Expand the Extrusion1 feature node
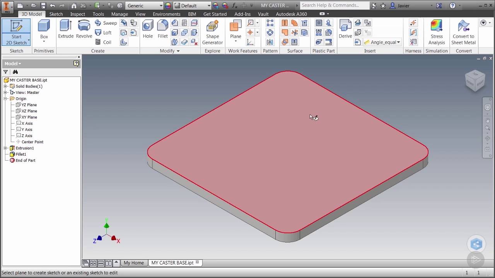 pos(5,148)
